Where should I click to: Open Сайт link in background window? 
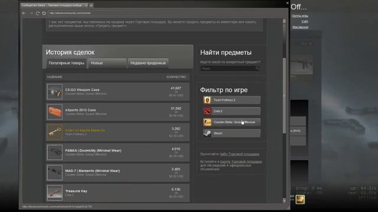pos(305,21)
